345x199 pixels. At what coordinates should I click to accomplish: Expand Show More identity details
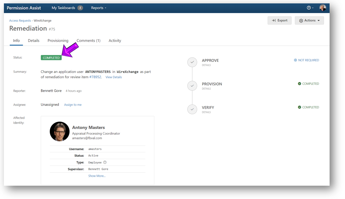97,176
